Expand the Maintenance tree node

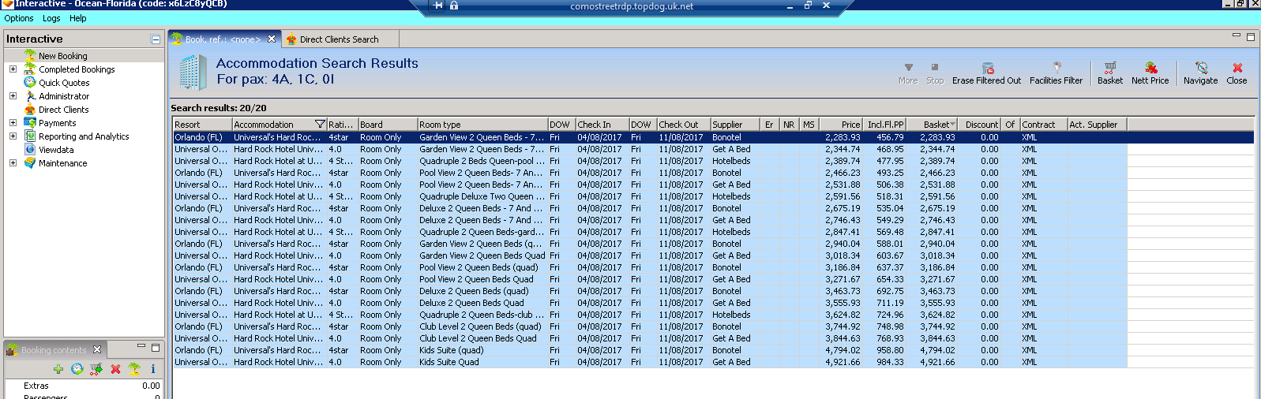click(13, 163)
